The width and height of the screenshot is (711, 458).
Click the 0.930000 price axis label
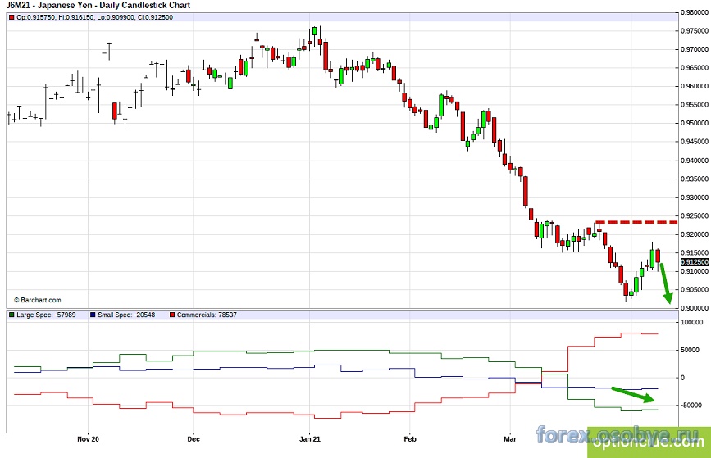[x=695, y=197]
